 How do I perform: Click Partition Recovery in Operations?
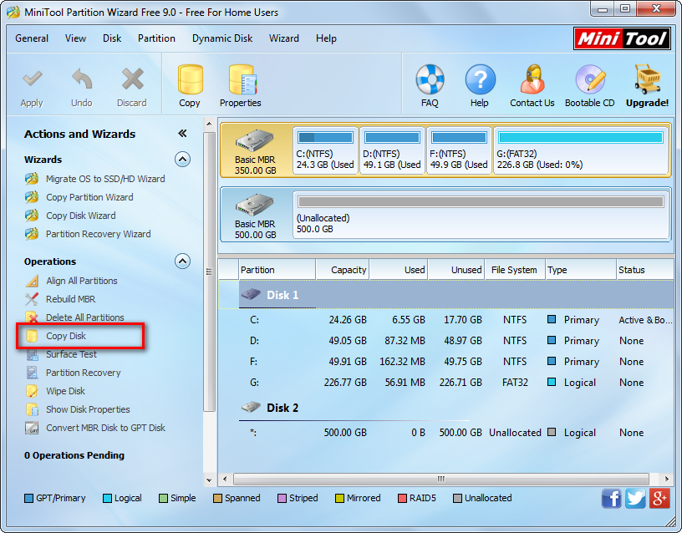(x=83, y=373)
